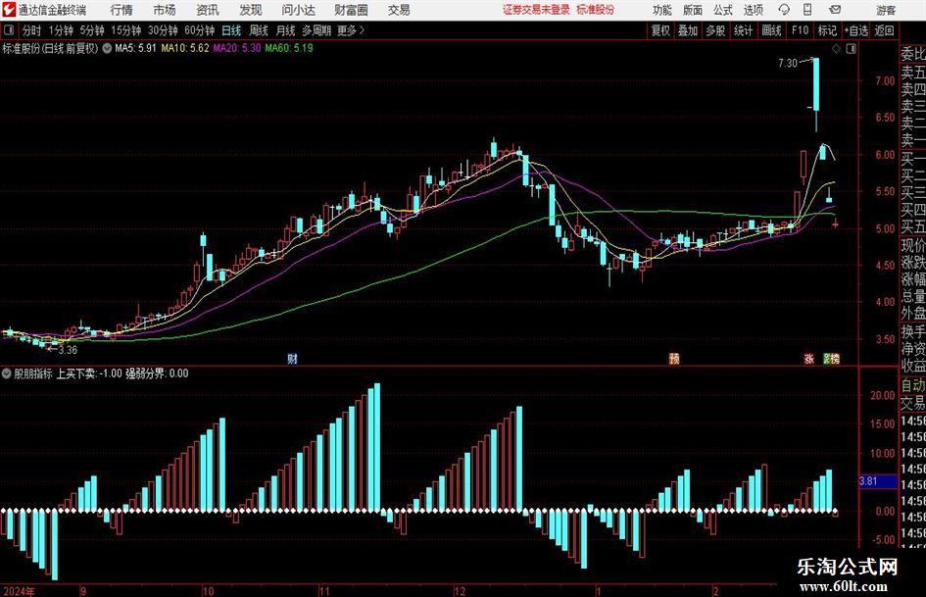Click the 强弱分界: 0.00 value
Viewport: 926px width, 597px height.
[x=157, y=373]
